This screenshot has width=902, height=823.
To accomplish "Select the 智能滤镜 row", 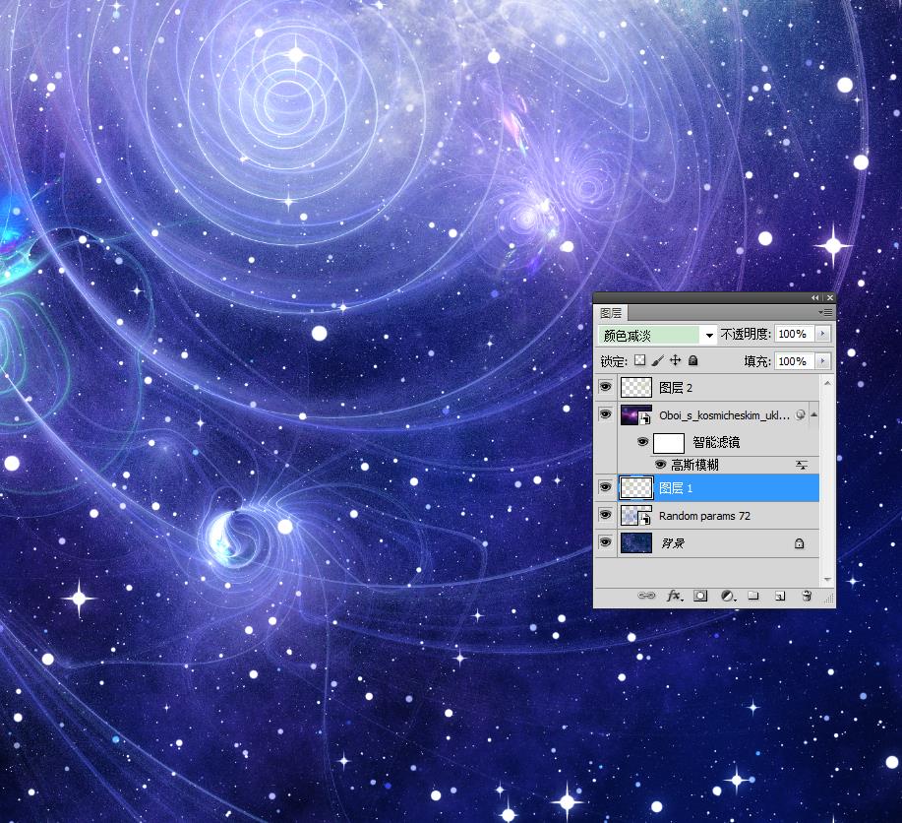I will coord(716,442).
